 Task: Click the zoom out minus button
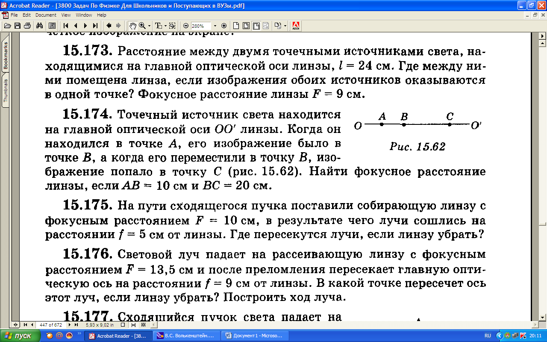pos(185,26)
